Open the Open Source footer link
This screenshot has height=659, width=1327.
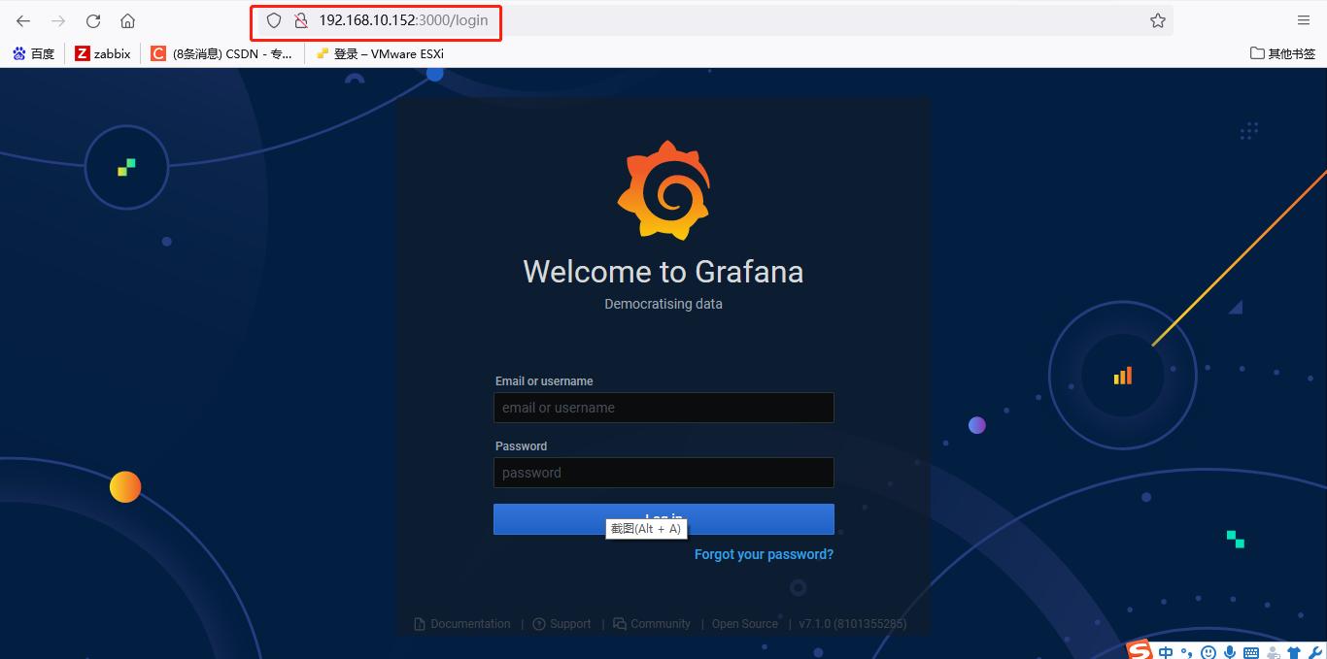745,624
